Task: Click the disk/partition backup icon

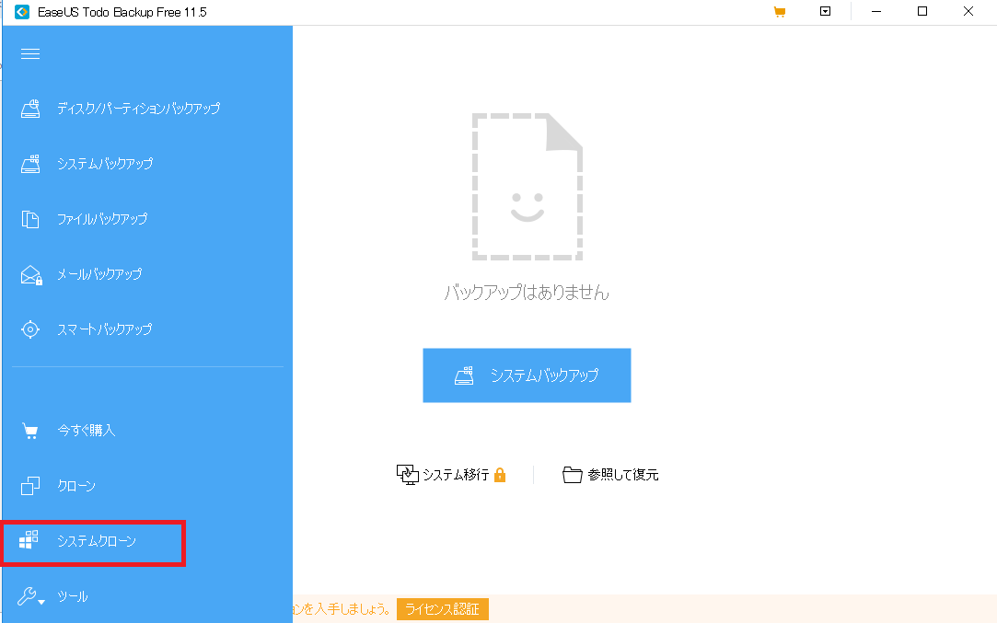Action: 30,109
